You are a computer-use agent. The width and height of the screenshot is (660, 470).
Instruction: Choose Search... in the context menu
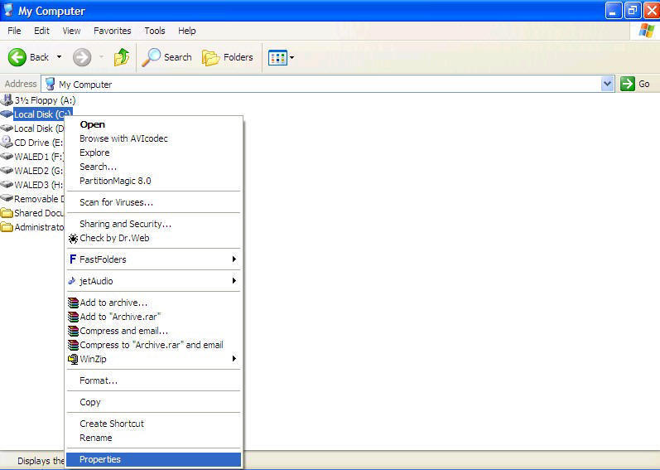pyautogui.click(x=154, y=167)
